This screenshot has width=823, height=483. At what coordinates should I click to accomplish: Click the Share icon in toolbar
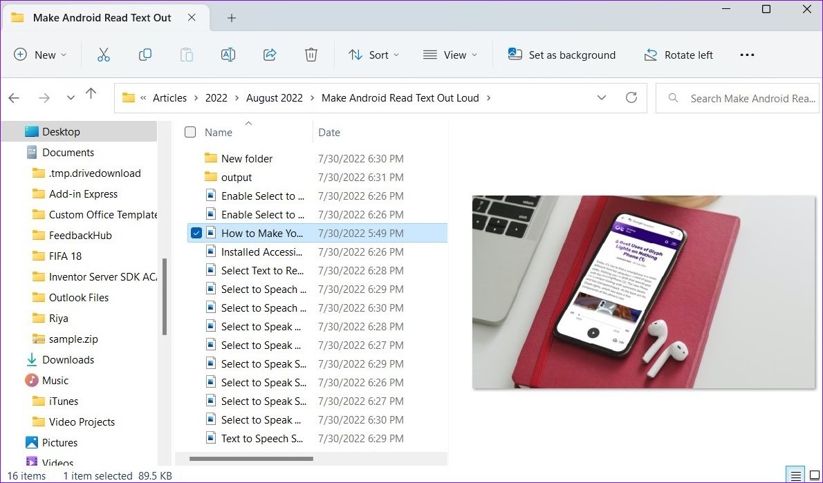click(x=269, y=55)
